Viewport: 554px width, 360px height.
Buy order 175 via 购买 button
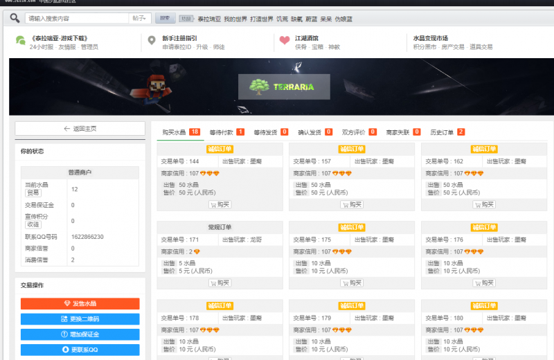(x=352, y=283)
